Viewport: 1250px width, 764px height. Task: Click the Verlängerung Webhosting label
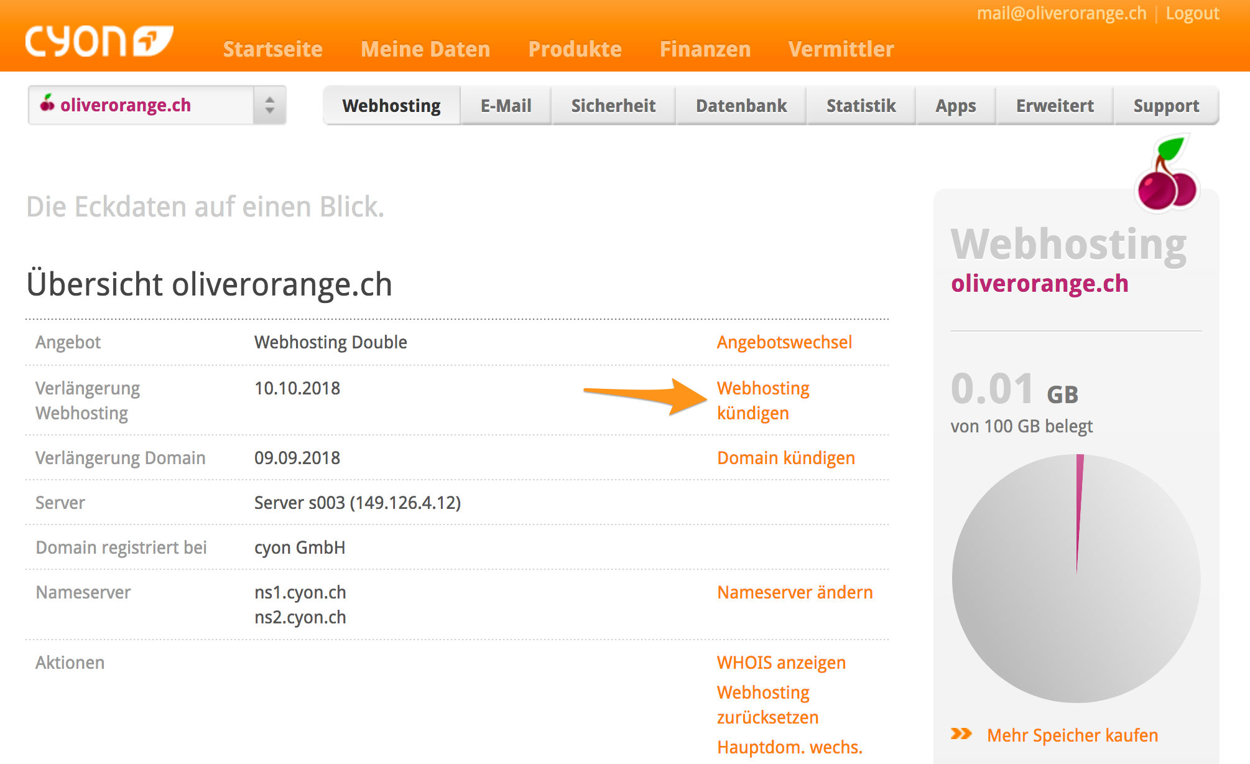point(88,401)
